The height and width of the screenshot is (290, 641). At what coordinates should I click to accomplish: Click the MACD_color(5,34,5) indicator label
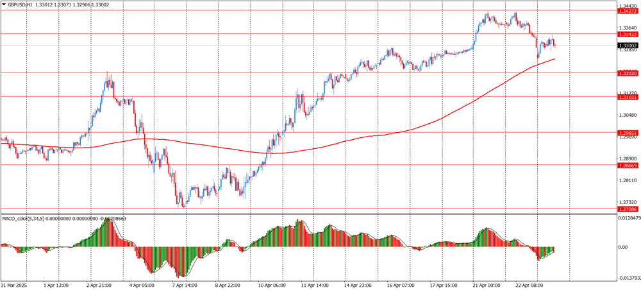point(29,219)
